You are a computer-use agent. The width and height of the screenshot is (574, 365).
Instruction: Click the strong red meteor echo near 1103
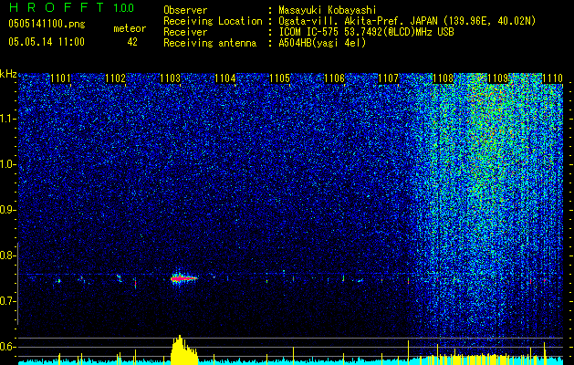coord(183,278)
